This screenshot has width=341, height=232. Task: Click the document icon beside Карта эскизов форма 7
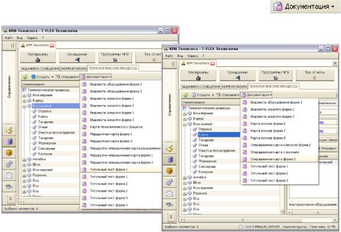[x=245, y=131]
